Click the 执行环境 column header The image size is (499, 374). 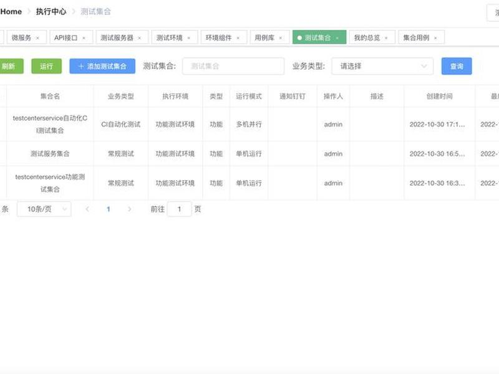click(x=175, y=97)
